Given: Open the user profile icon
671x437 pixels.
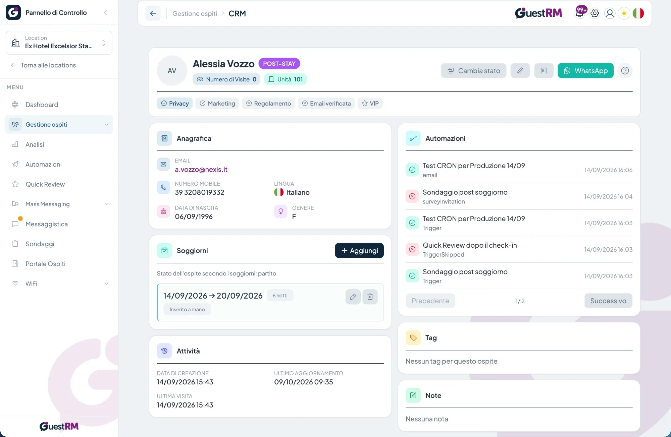Looking at the screenshot, I should (x=610, y=13).
